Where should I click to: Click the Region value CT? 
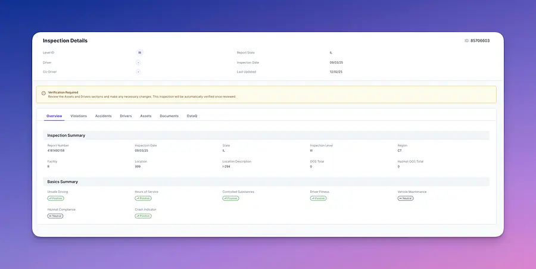(x=400, y=151)
